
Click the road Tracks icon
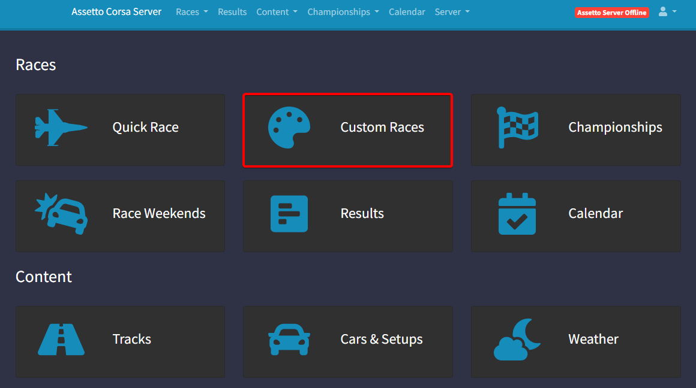point(61,339)
